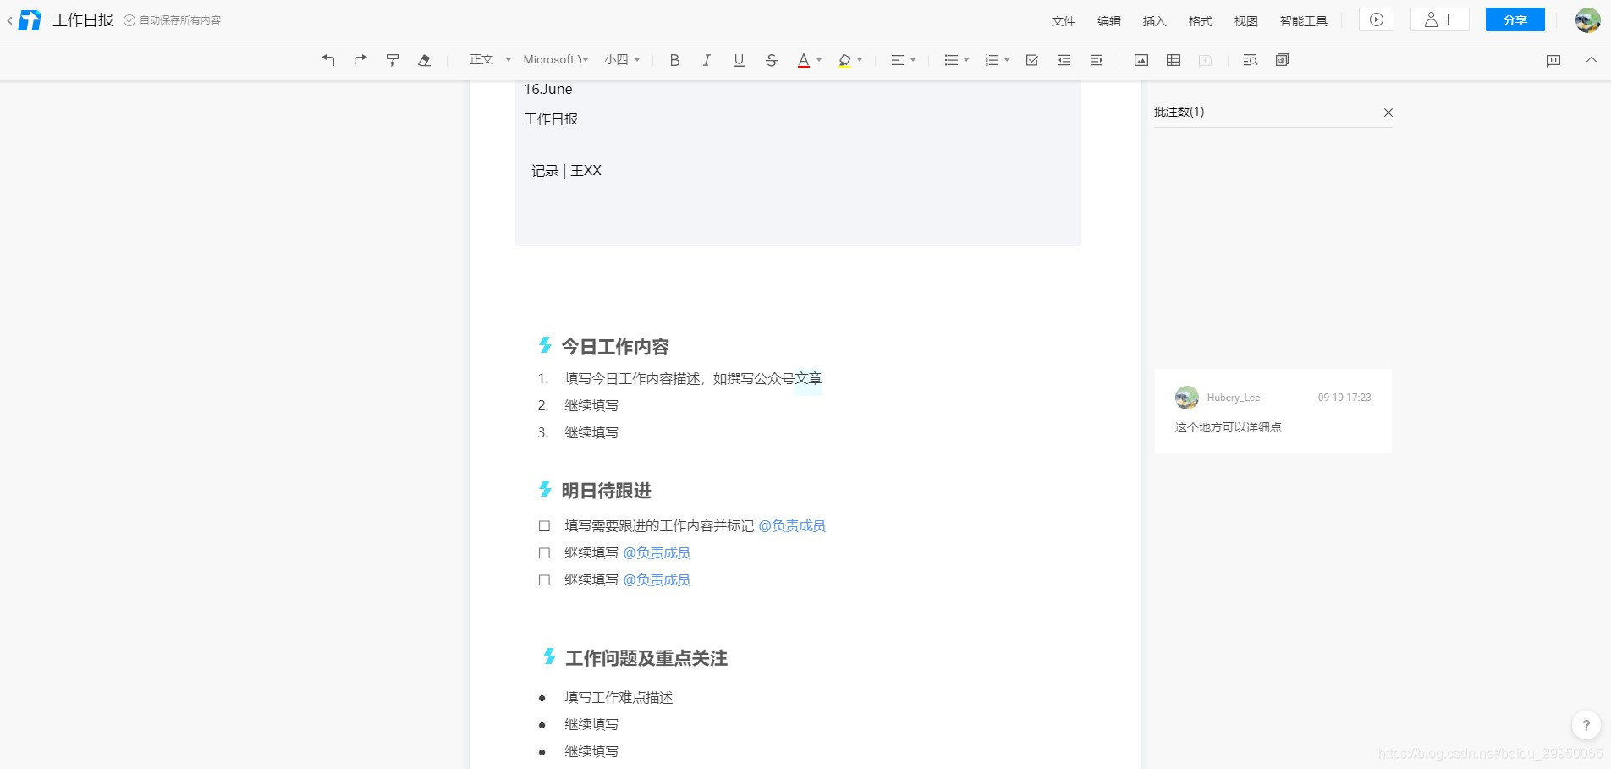Redo the last undone edit
1611x769 pixels.
[x=360, y=60]
